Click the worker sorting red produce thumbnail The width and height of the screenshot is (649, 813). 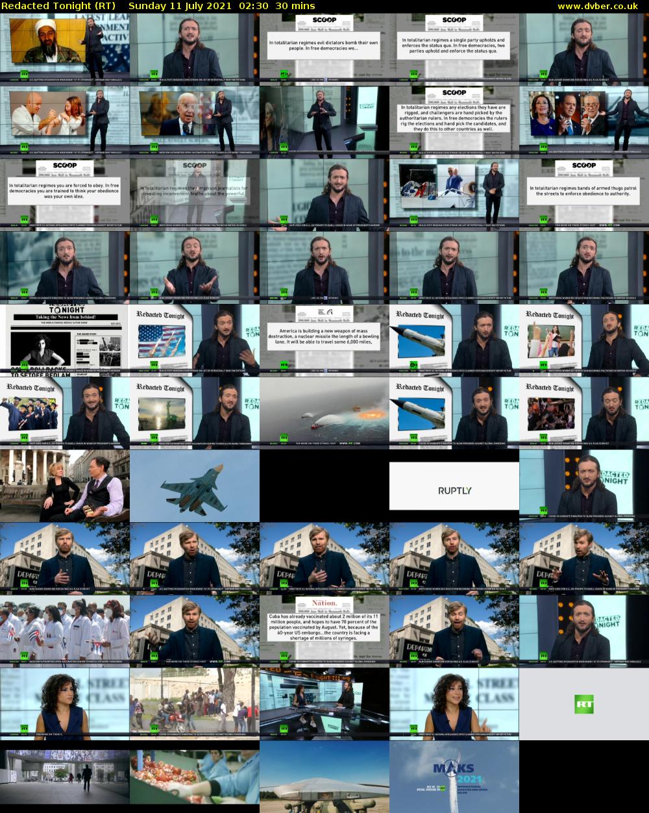click(195, 777)
